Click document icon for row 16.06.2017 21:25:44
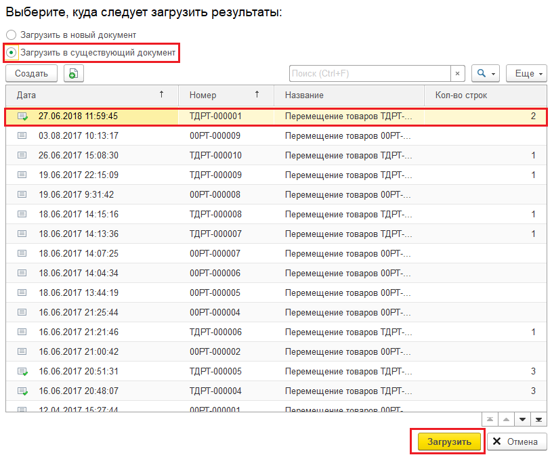 tap(22, 312)
